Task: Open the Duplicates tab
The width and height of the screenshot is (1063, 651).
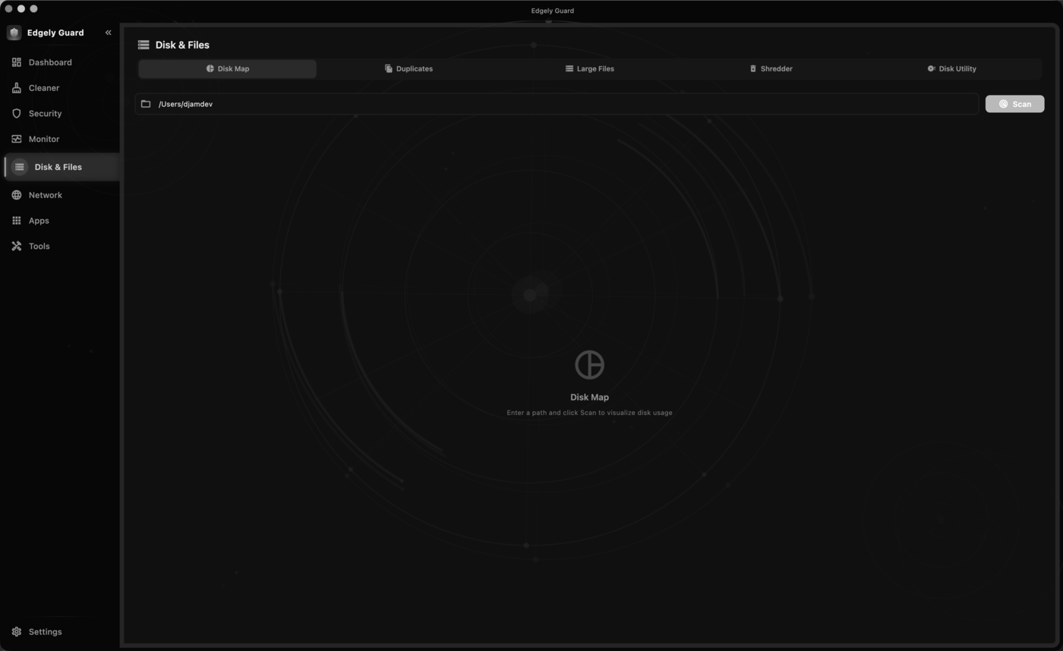Action: click(x=408, y=69)
